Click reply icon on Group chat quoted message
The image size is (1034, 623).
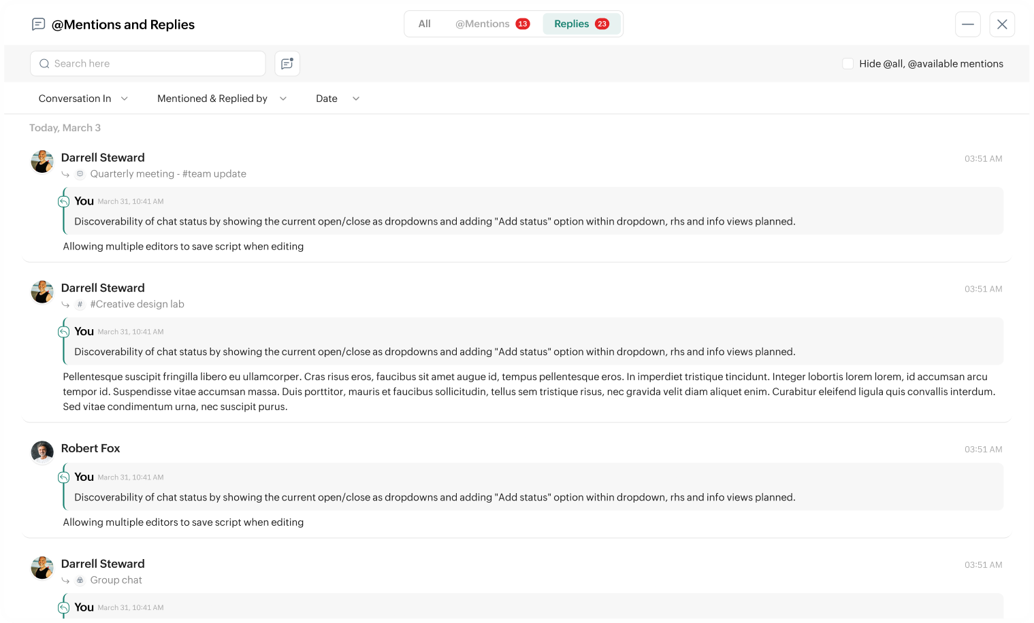point(63,608)
